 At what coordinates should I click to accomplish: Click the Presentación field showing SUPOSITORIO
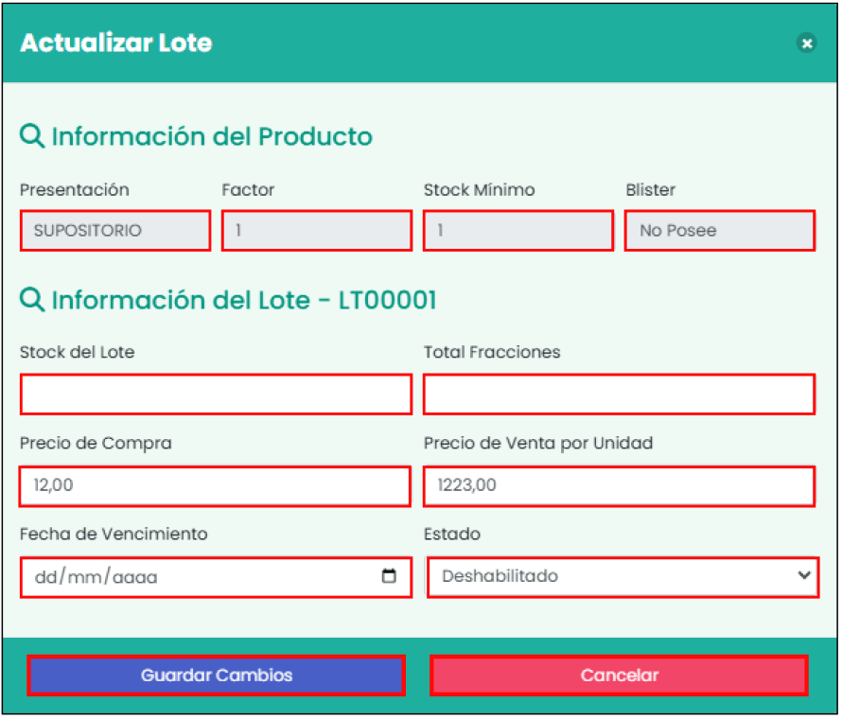(114, 230)
